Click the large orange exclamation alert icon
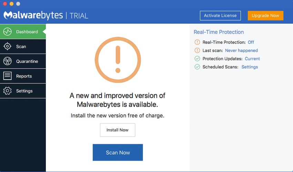The width and height of the screenshot is (293, 172). (118, 60)
